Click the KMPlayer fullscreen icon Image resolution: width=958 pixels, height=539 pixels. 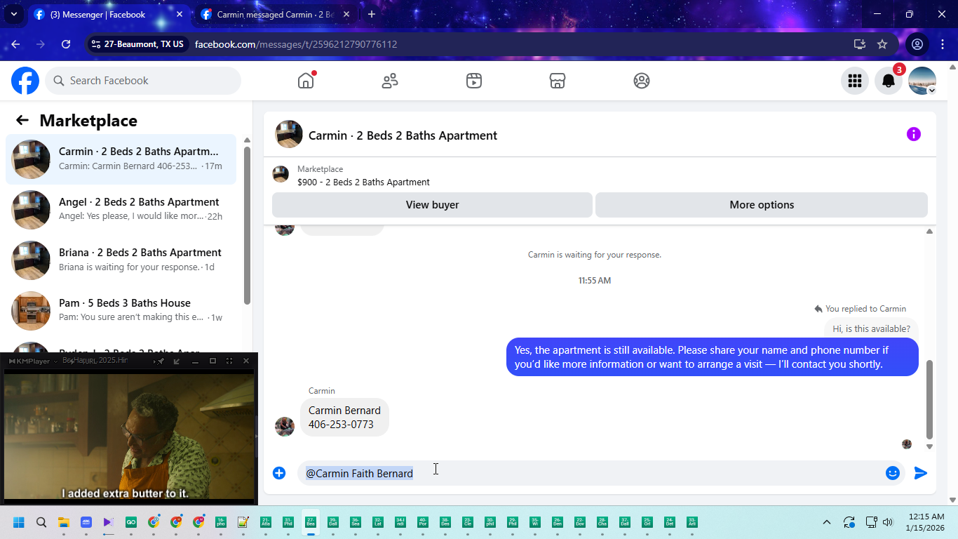coord(229,361)
